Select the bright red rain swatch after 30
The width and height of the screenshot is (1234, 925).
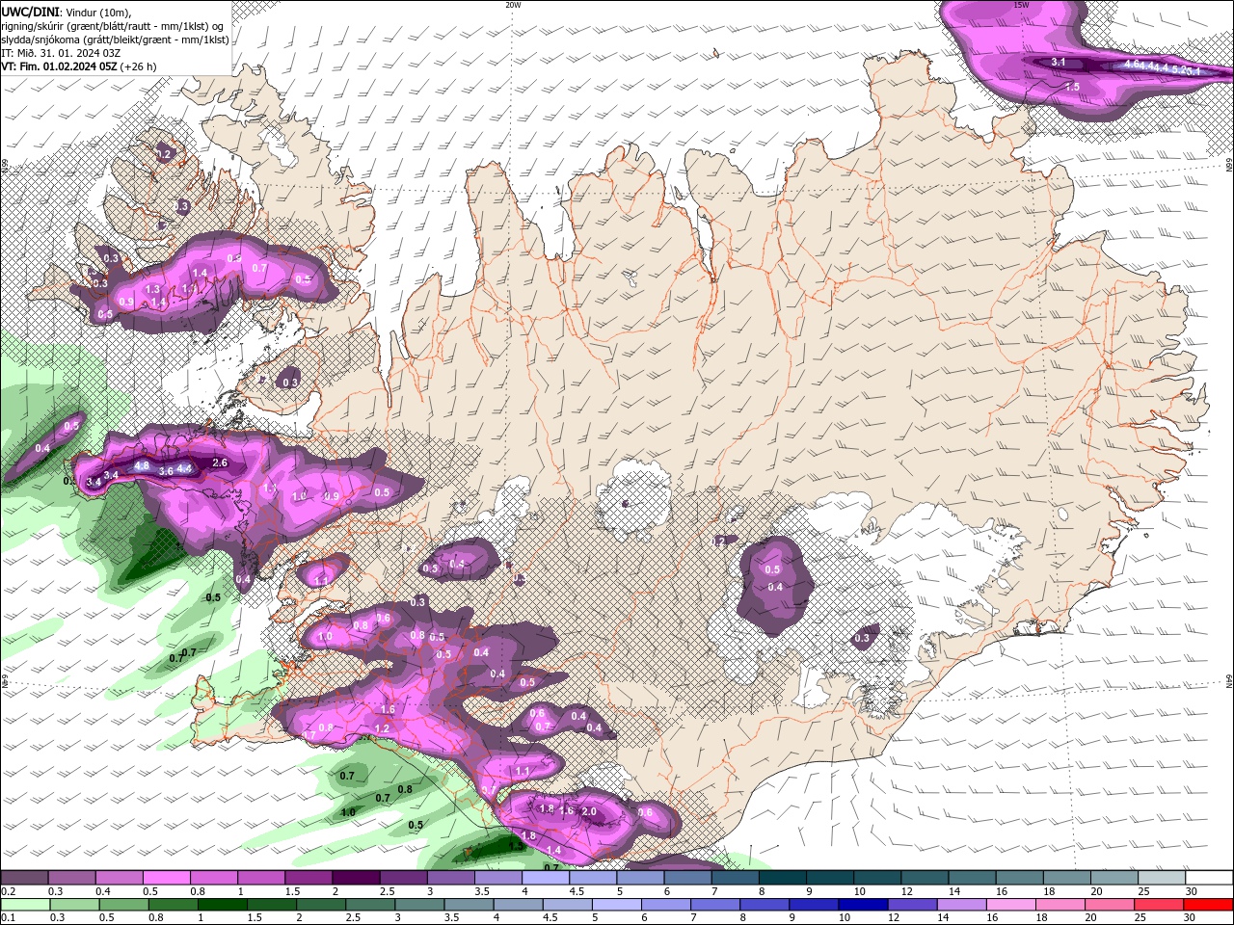[x=1207, y=904]
